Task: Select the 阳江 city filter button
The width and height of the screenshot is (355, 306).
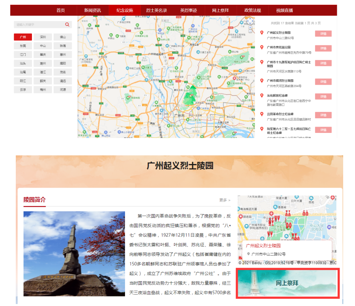Action: 23,81
